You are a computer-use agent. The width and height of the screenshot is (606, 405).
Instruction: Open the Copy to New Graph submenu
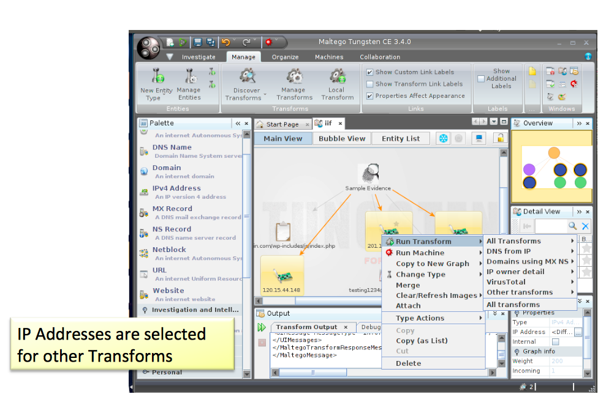433,264
